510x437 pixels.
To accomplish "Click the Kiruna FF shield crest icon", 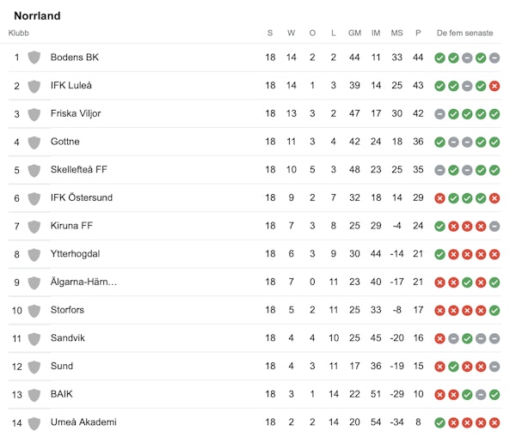I will 34,226.
